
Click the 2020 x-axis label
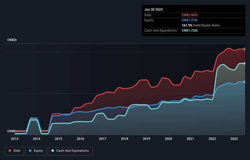point(168,139)
